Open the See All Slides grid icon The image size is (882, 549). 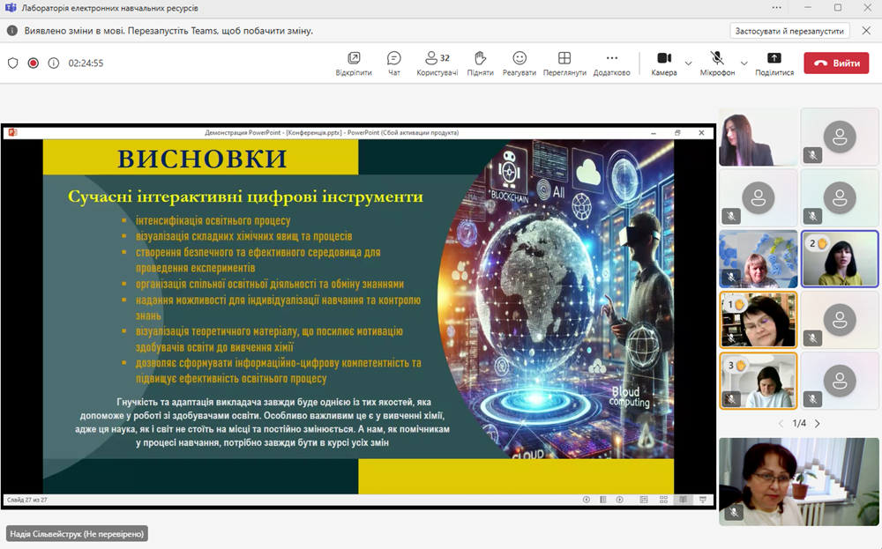coord(663,499)
